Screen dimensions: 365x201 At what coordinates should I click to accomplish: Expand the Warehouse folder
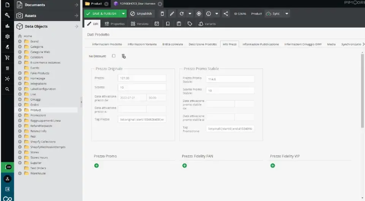[x=20, y=173]
